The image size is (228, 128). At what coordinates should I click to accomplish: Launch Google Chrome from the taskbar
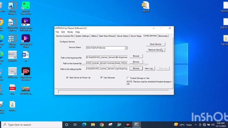point(102,125)
